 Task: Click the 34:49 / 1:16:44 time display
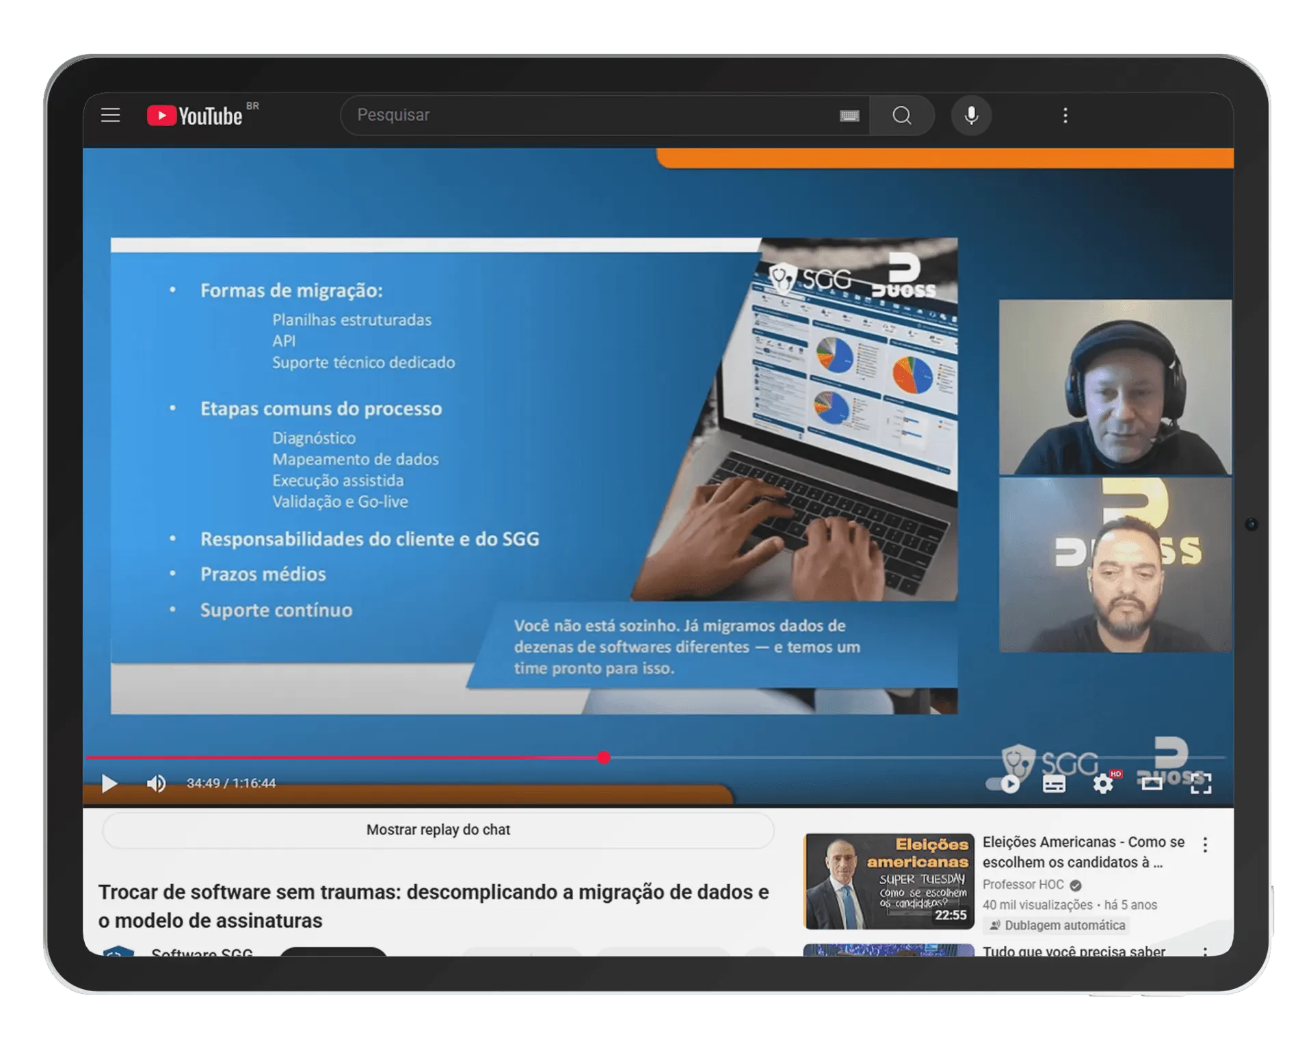(231, 783)
